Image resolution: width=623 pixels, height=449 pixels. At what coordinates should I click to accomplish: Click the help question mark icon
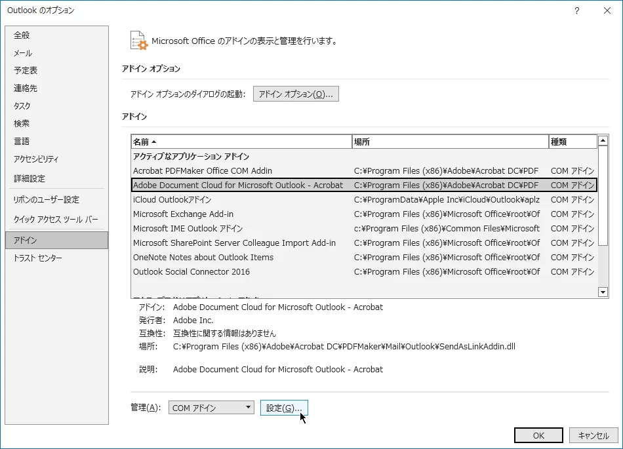[576, 10]
